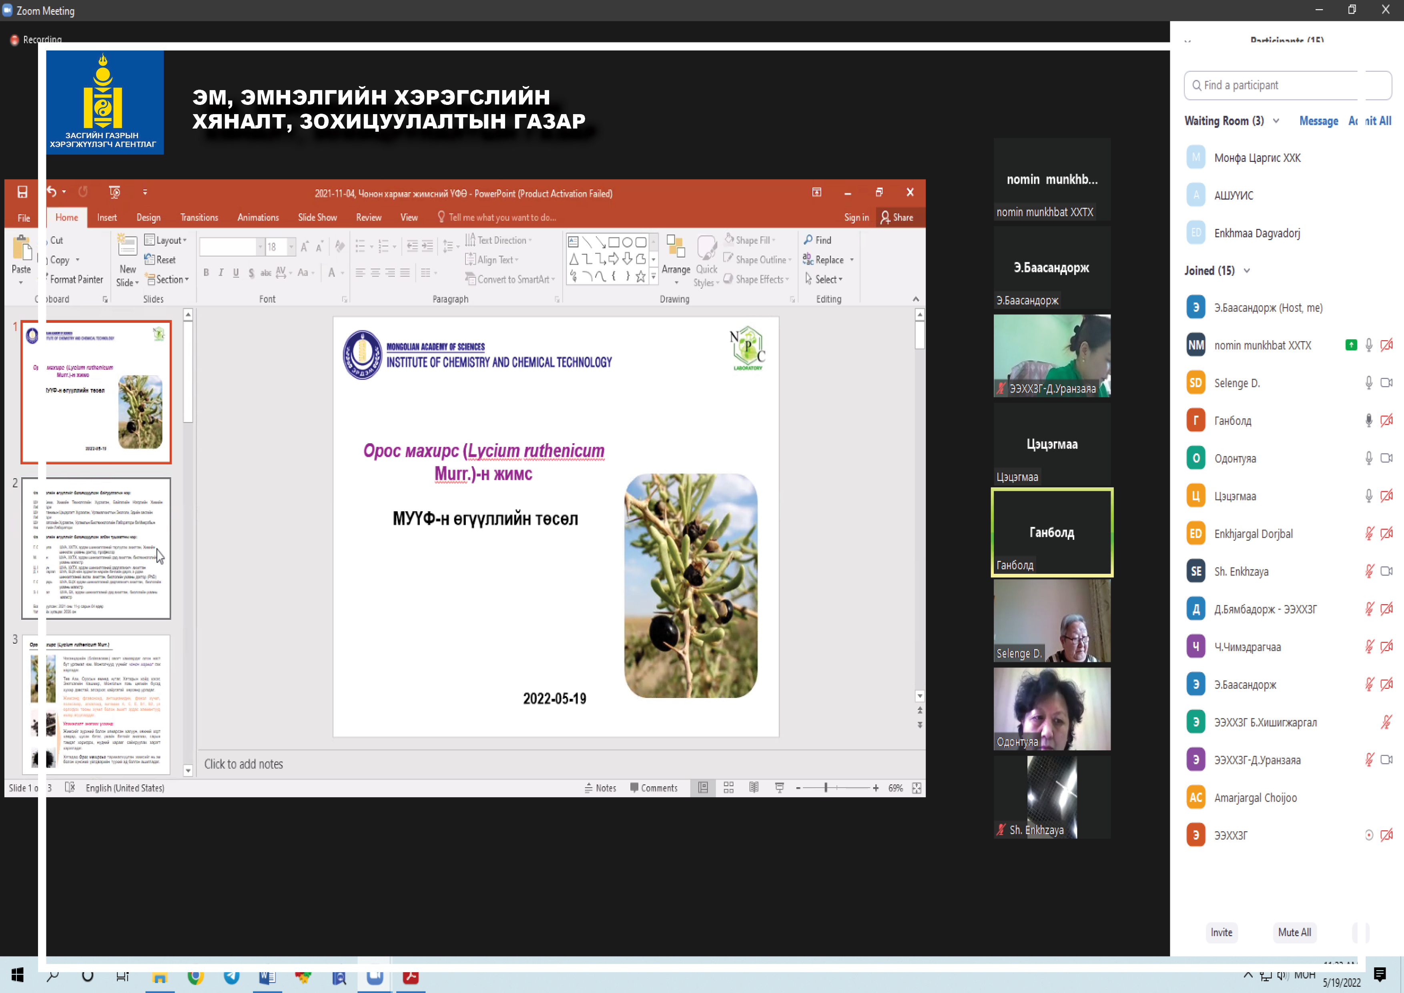Click the Reading View status bar icon
Viewport: 1404px width, 993px height.
tap(753, 788)
